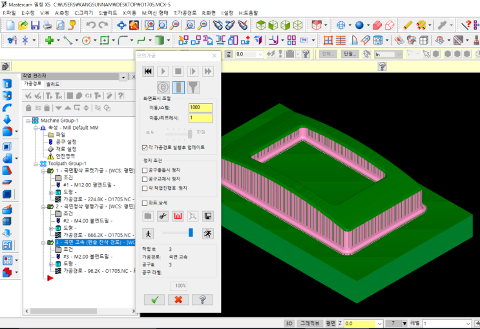Viewport: 480px width, 329px height.
Task: Tick the 좌표,상세 checkbox
Action: [145, 203]
